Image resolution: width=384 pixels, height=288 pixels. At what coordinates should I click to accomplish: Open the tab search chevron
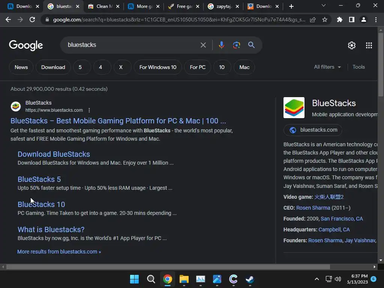click(324, 5)
